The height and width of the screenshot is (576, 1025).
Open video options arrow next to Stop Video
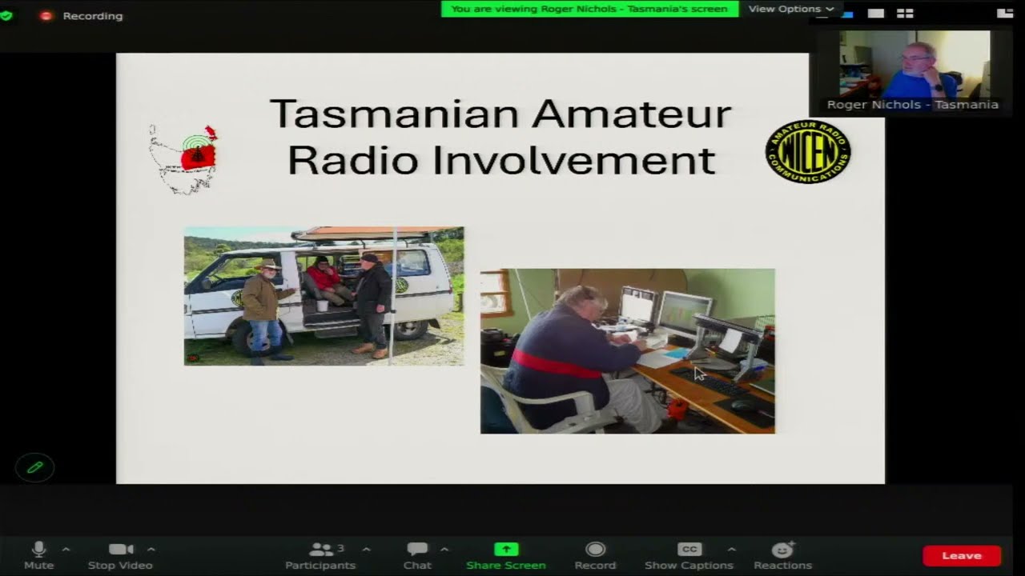point(151,550)
